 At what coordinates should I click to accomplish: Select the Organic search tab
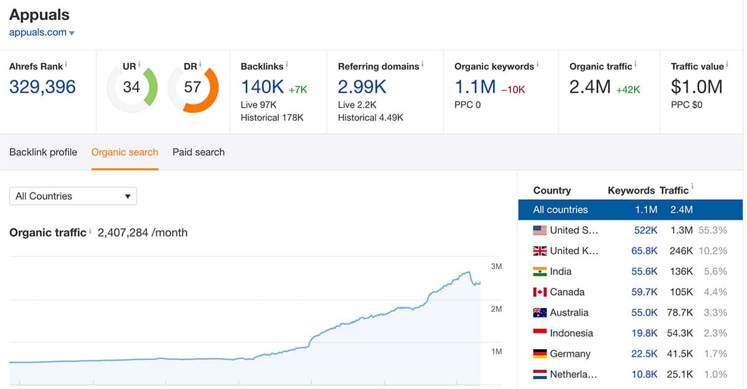(125, 152)
